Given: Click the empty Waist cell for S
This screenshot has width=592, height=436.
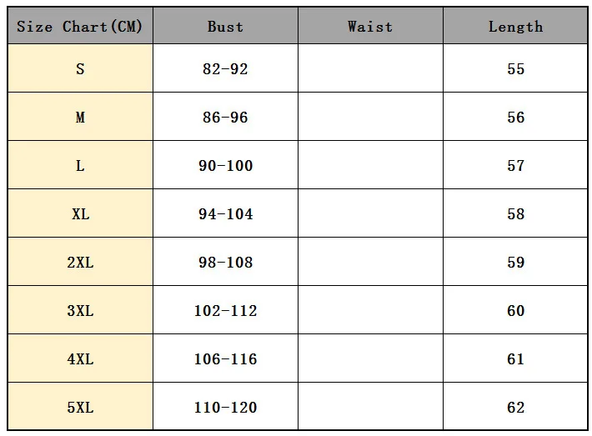Looking at the screenshot, I should (370, 69).
